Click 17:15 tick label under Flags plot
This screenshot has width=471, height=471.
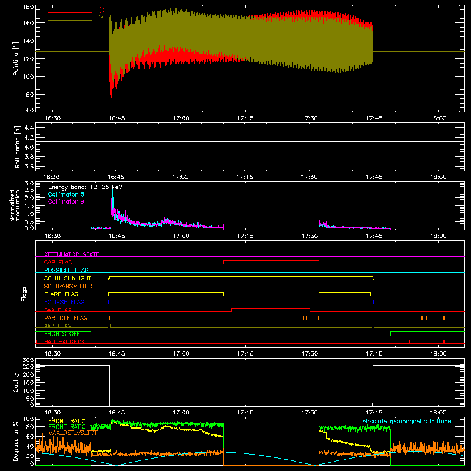coord(245,354)
